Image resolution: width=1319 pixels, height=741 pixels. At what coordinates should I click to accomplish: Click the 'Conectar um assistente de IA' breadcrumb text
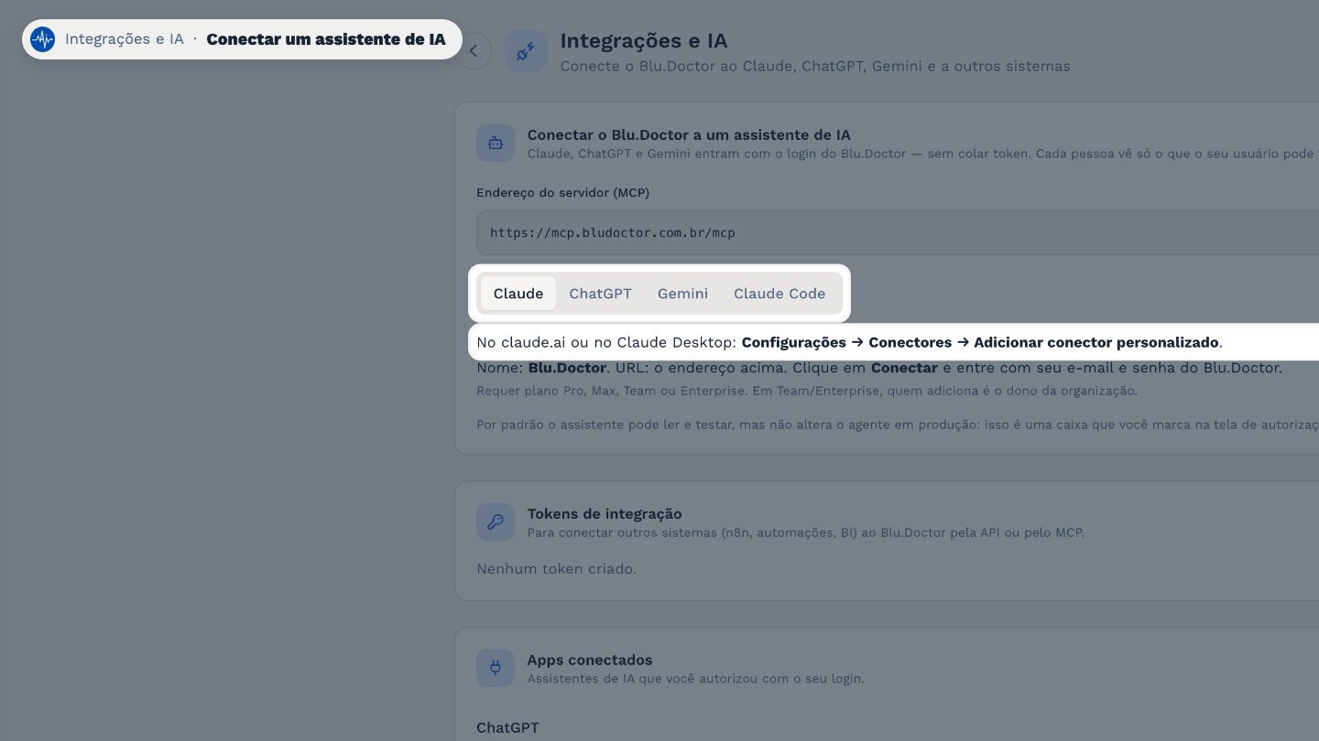(326, 39)
